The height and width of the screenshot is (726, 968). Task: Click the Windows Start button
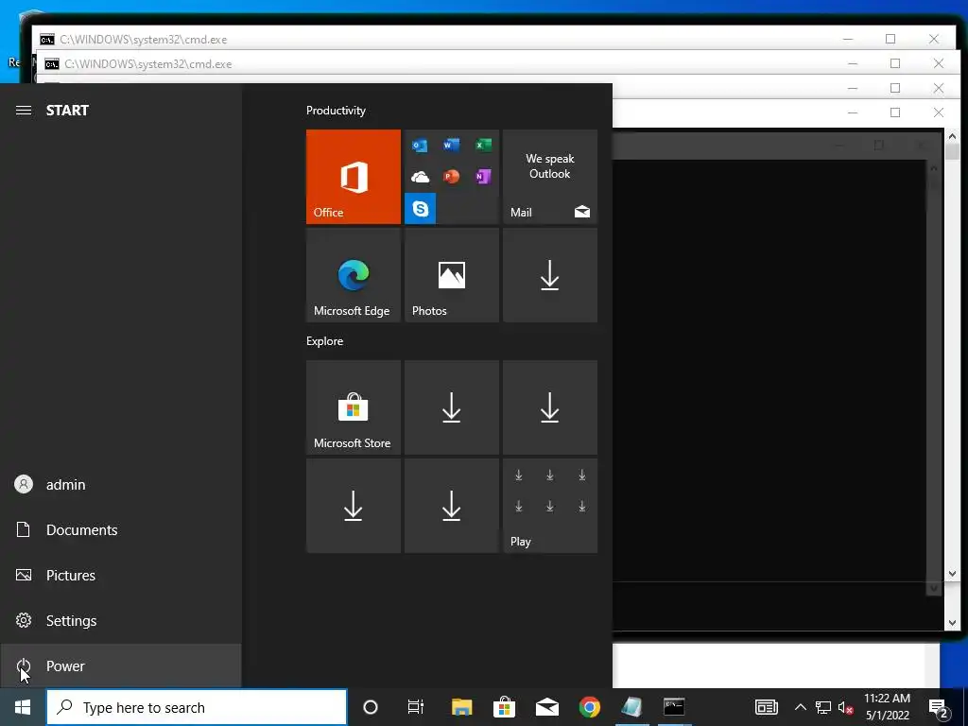click(x=23, y=707)
